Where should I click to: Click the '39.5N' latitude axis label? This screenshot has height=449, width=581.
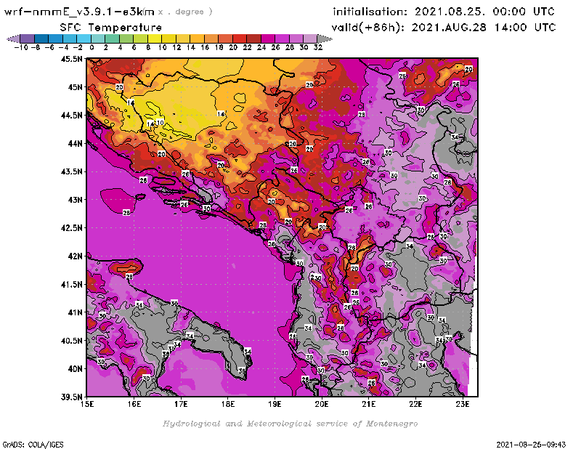click(71, 397)
